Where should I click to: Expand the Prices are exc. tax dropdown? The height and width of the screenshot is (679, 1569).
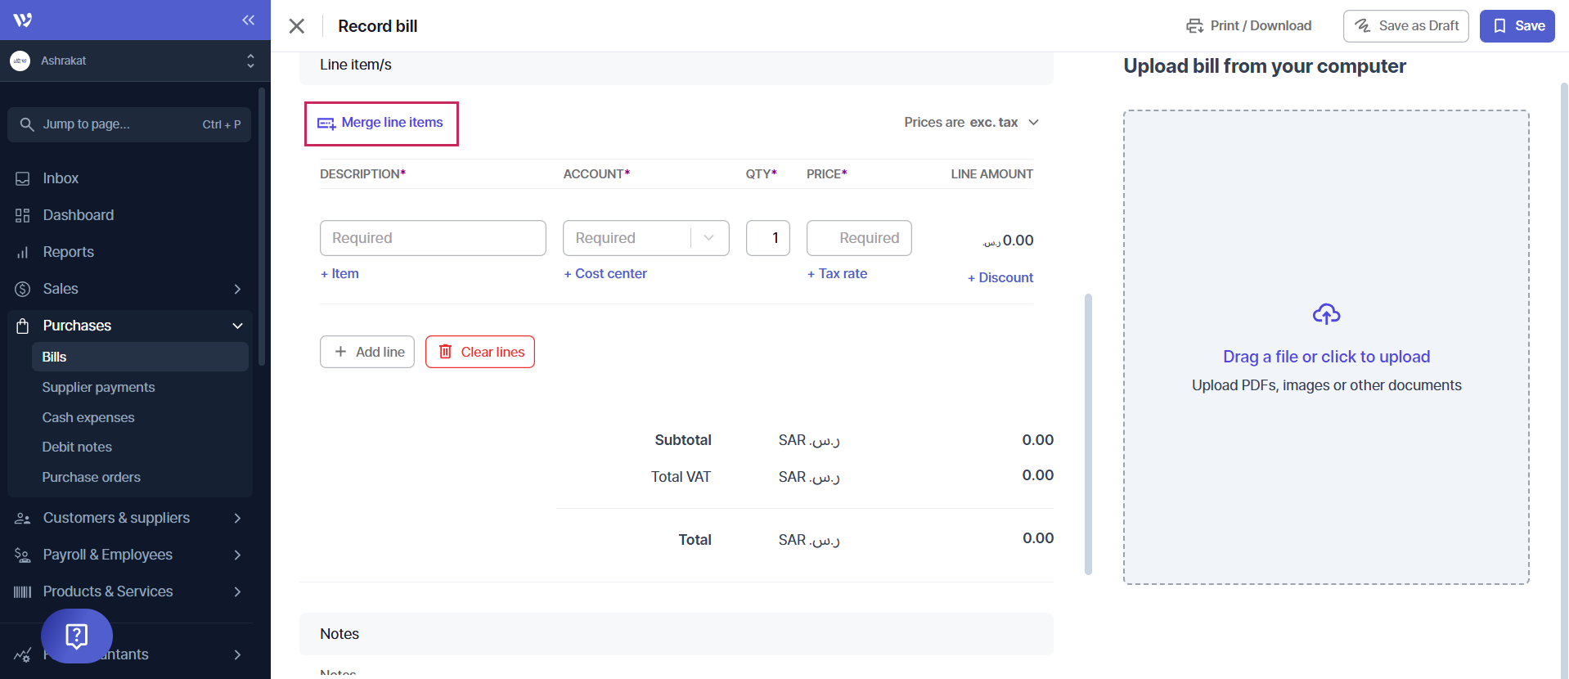point(971,123)
